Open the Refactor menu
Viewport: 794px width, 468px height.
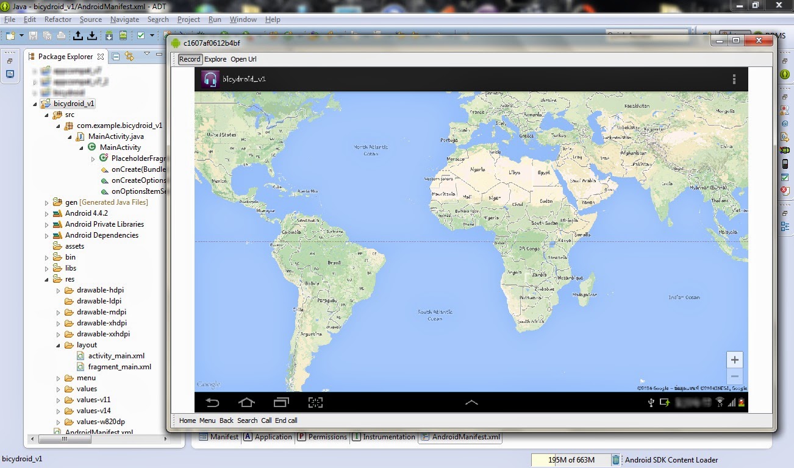[x=58, y=19]
